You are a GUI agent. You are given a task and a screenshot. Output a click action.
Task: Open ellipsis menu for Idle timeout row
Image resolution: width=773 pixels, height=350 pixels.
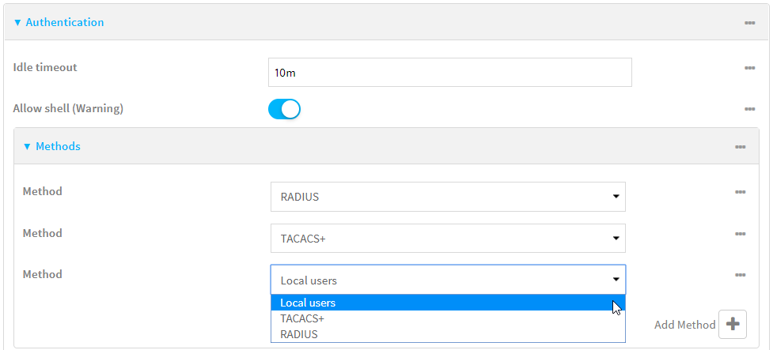click(x=749, y=68)
